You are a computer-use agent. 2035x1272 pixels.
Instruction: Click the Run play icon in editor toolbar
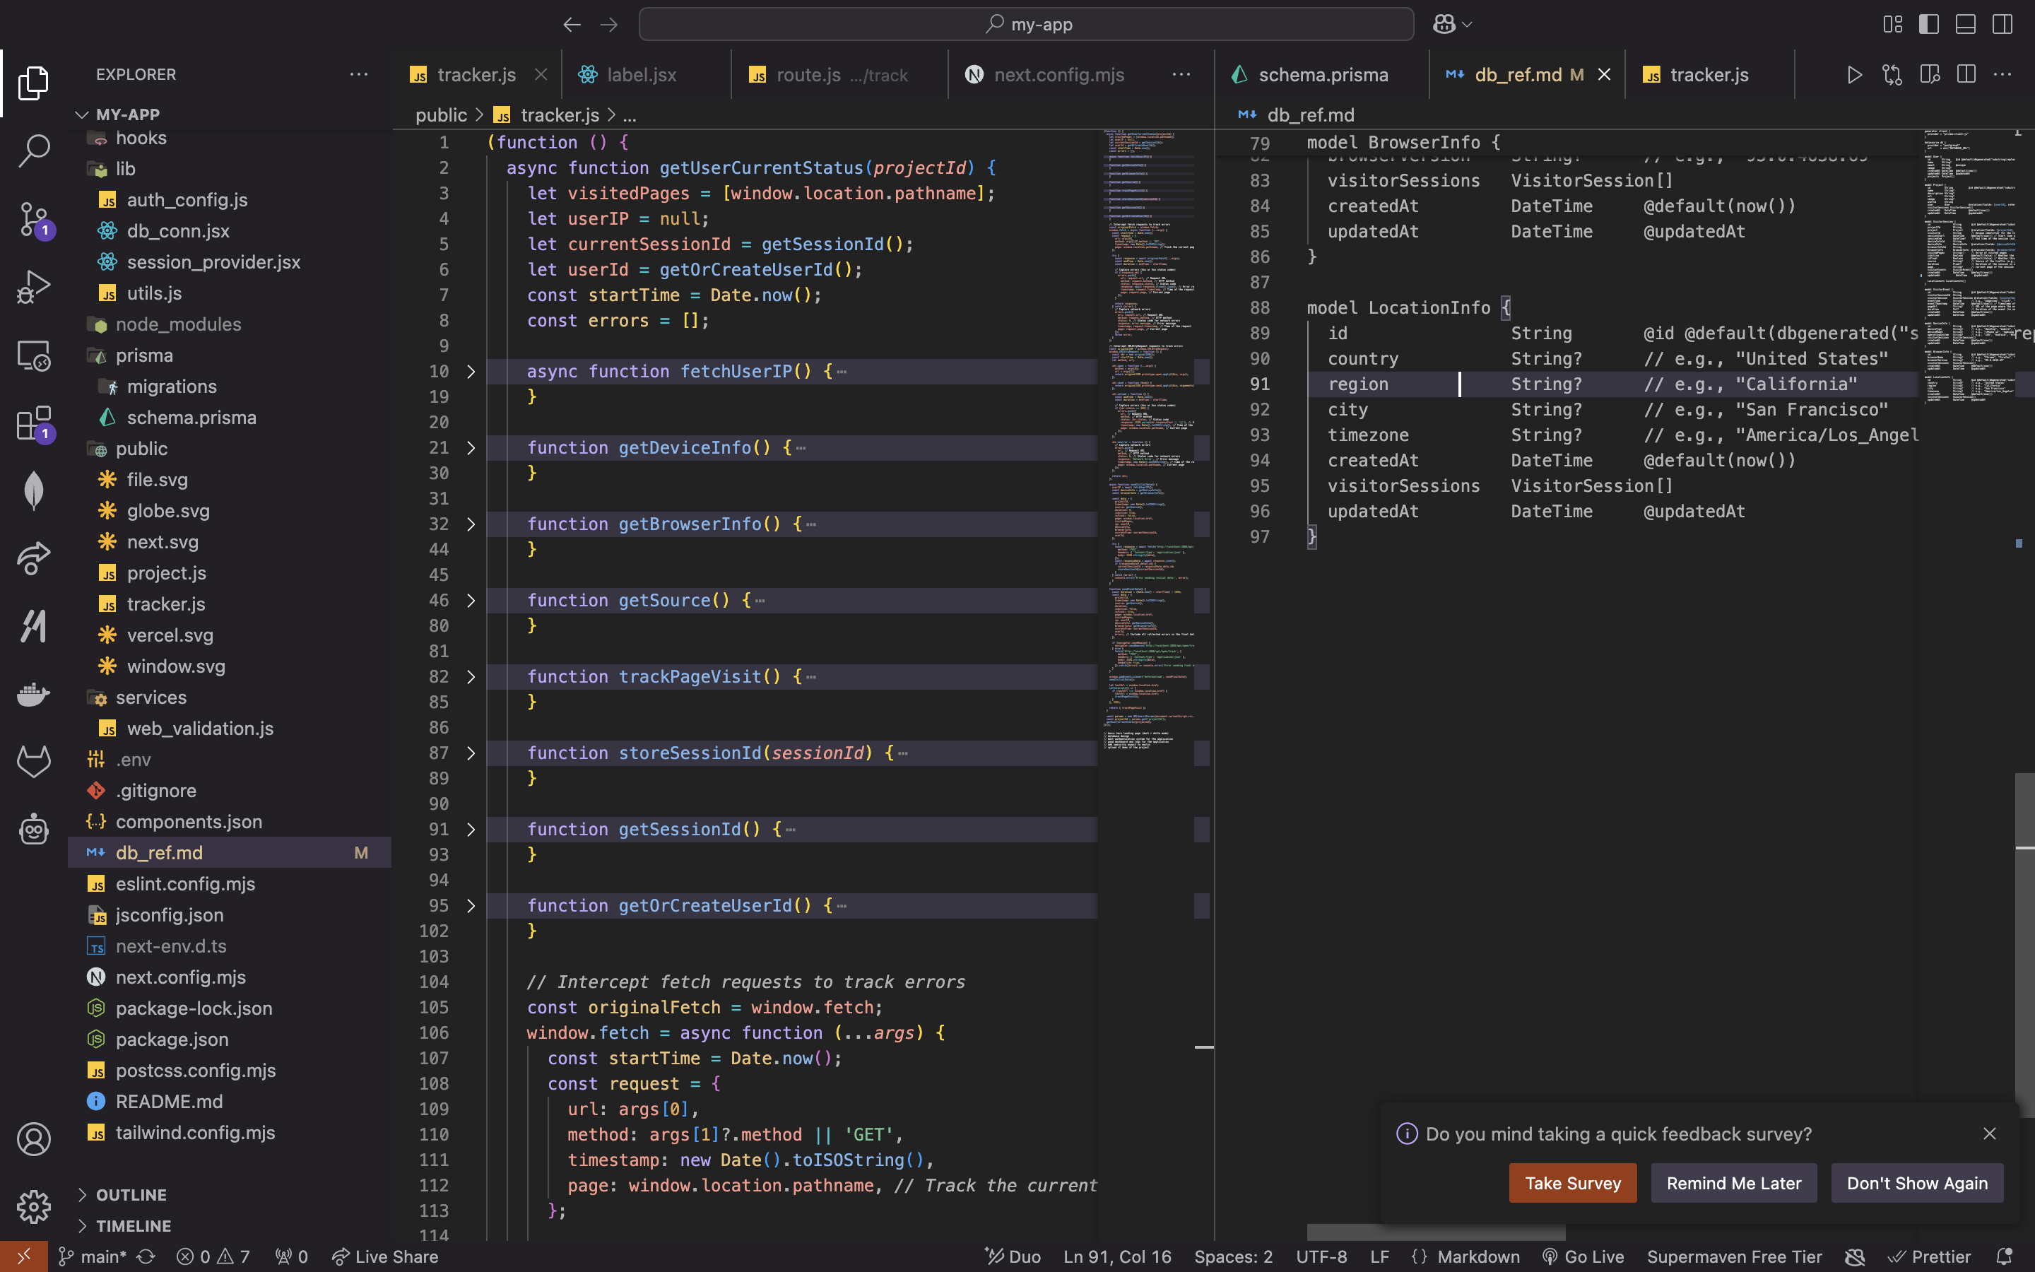coord(1854,75)
